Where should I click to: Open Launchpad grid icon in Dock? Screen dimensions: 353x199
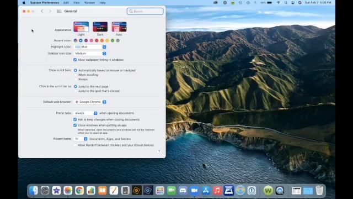click(160, 191)
